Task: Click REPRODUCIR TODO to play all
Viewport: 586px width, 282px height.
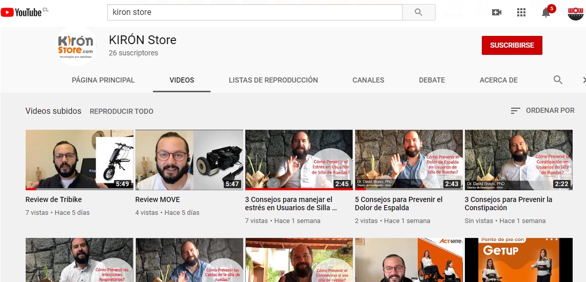Action: point(122,111)
